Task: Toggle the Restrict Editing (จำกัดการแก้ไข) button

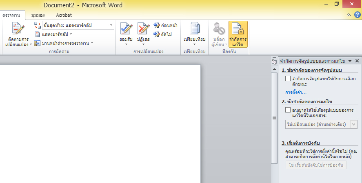Action: [x=238, y=34]
